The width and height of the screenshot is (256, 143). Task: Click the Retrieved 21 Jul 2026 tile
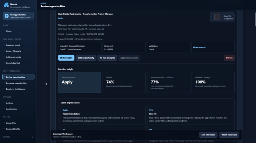tap(124, 47)
